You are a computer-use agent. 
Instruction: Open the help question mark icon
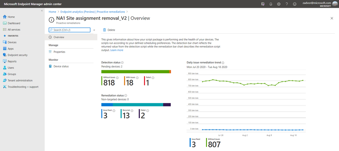[x=287, y=4]
